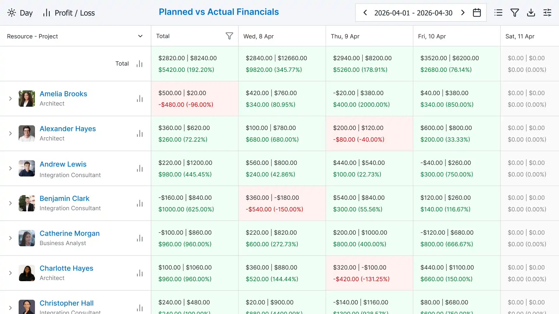Click Andrew Lewis avatar photo
The height and width of the screenshot is (314, 559).
click(x=27, y=168)
